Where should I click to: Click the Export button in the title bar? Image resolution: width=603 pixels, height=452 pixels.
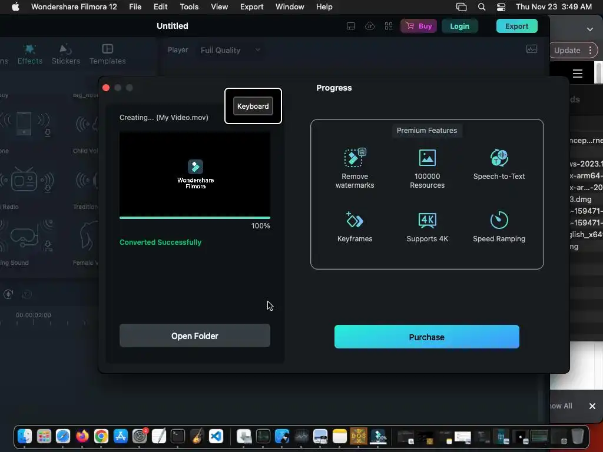(x=516, y=26)
